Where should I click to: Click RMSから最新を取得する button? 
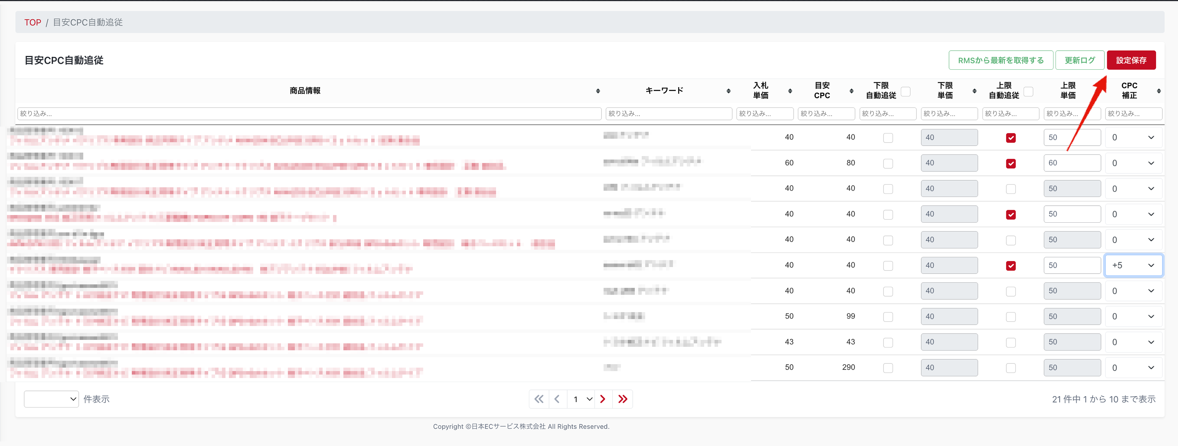coord(1000,60)
